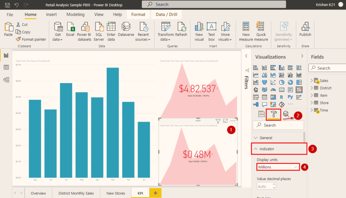Select the KPI visual icon
Screen dimensions: 346x198
pos(299,90)
